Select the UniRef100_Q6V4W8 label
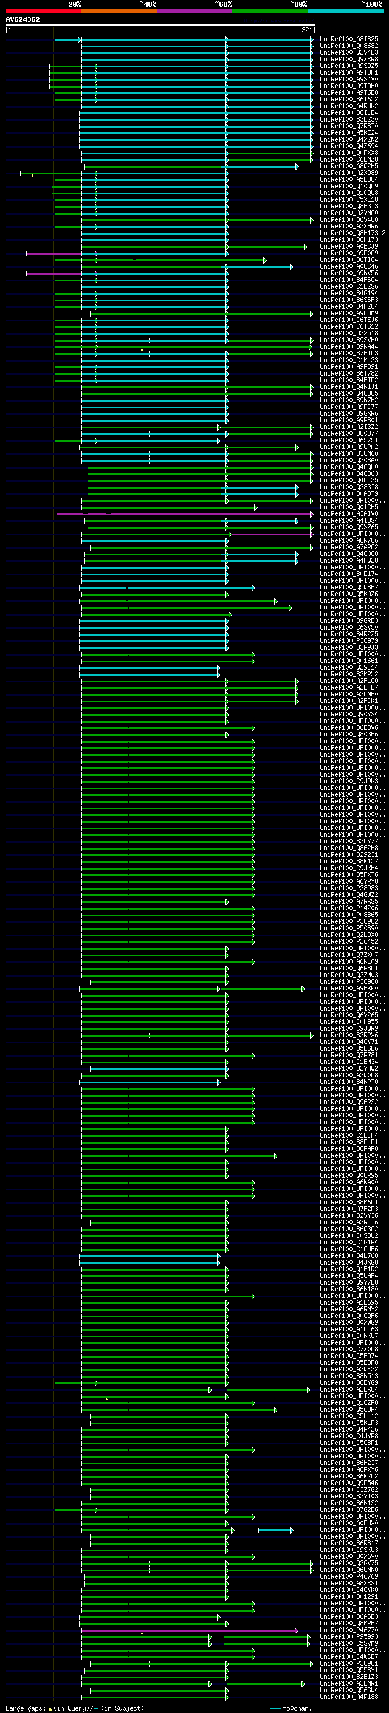389x1713 pixels. (349, 219)
